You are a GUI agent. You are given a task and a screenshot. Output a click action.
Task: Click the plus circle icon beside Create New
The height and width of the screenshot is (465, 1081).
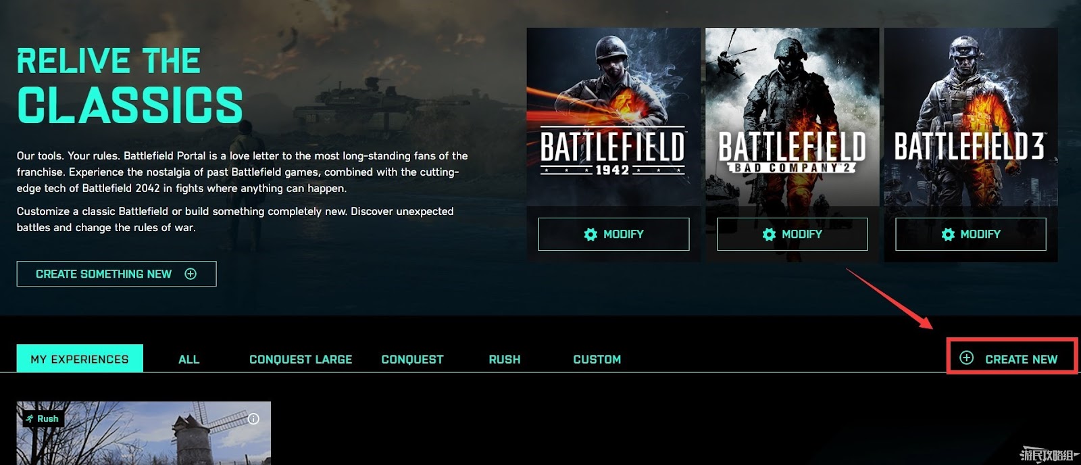[x=967, y=358]
